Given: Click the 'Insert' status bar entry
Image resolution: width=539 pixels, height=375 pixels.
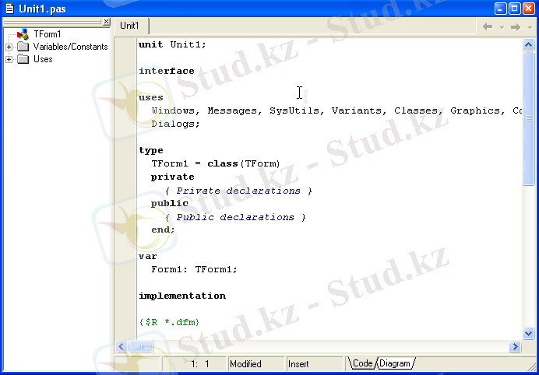Looking at the screenshot, I should [x=315, y=363].
